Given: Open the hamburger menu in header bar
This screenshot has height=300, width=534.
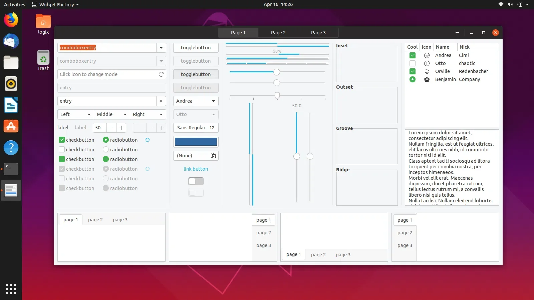Looking at the screenshot, I should (457, 33).
